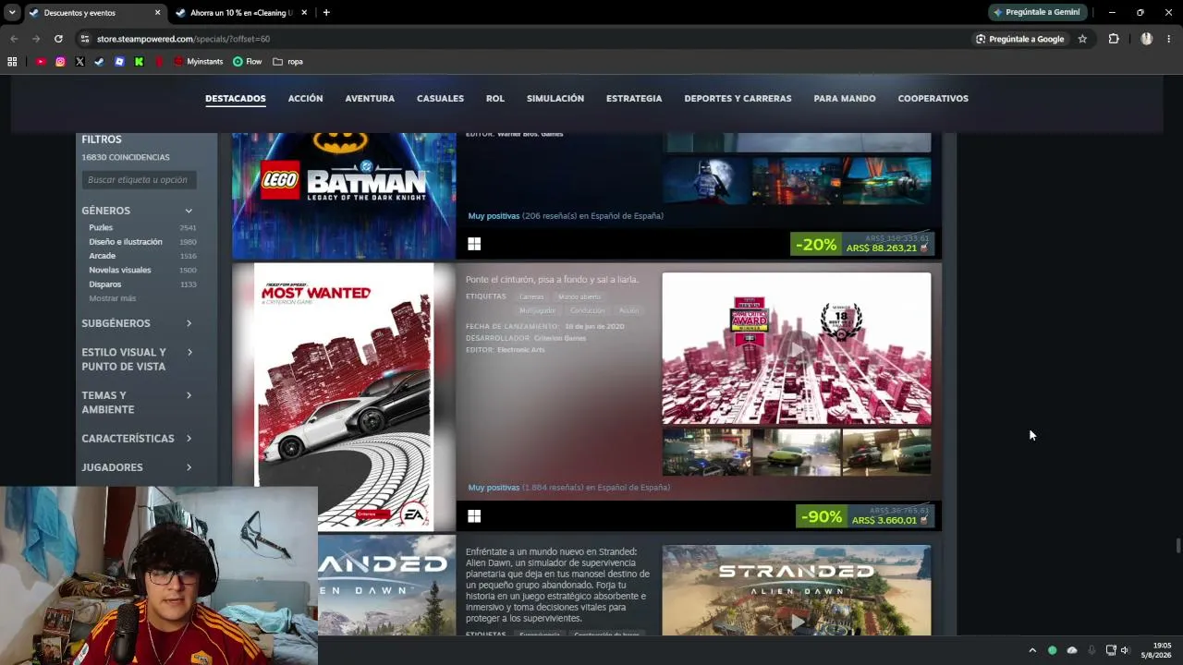The image size is (1183, 665).
Task: Select the Mundo abierto tag
Action: [579, 296]
